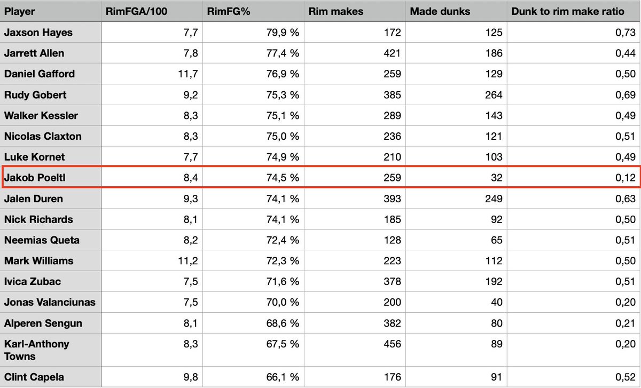641x388 pixels.
Task: Select the RimFG% column header
Action: (253, 11)
